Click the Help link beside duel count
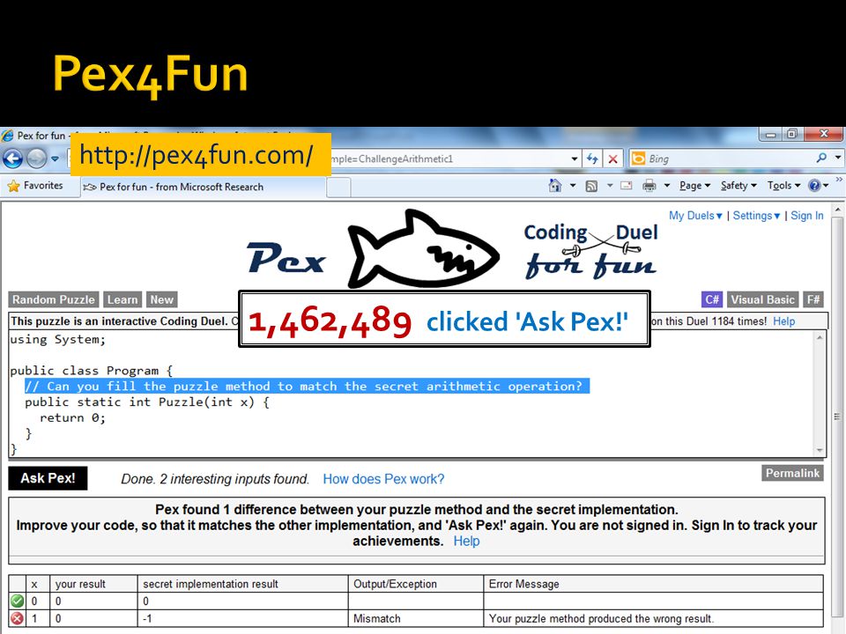This screenshot has height=634, width=846. point(784,321)
